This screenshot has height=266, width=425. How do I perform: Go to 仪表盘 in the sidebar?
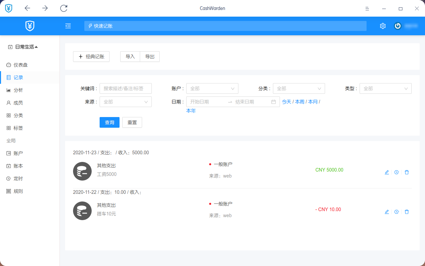pos(20,65)
